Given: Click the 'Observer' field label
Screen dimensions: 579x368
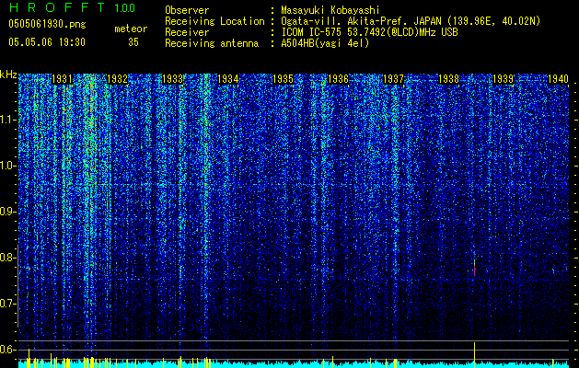Looking at the screenshot, I should tap(187, 10).
